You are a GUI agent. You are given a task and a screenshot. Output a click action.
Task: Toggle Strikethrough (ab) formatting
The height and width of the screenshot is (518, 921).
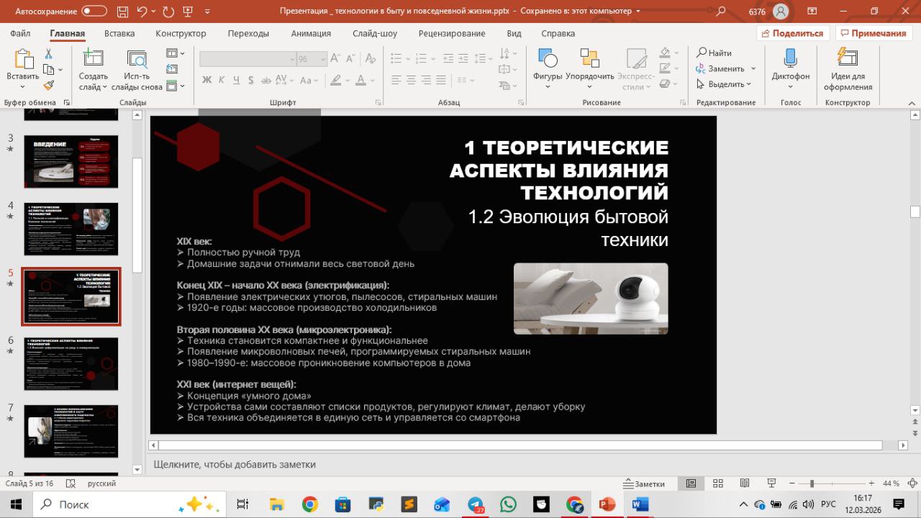[266, 80]
